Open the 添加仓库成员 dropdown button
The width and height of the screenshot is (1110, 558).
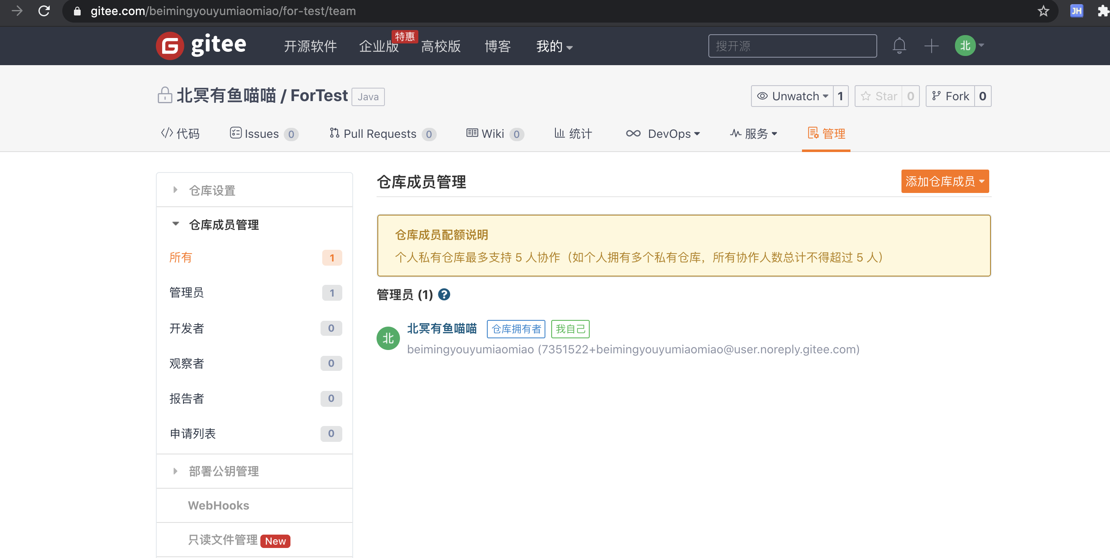(945, 181)
